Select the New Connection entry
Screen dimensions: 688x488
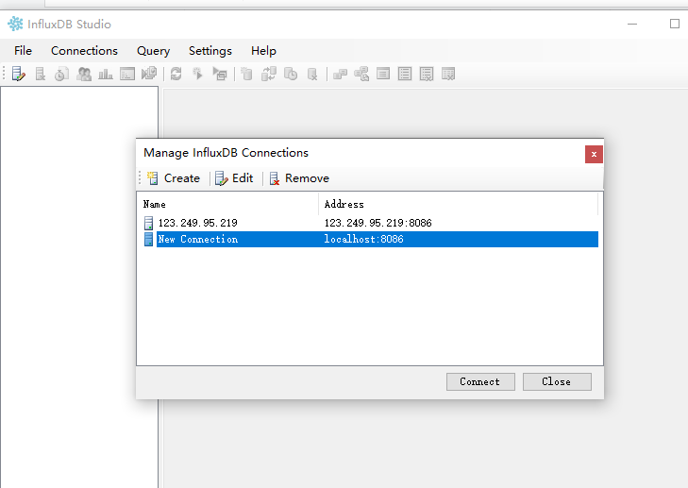(x=198, y=239)
